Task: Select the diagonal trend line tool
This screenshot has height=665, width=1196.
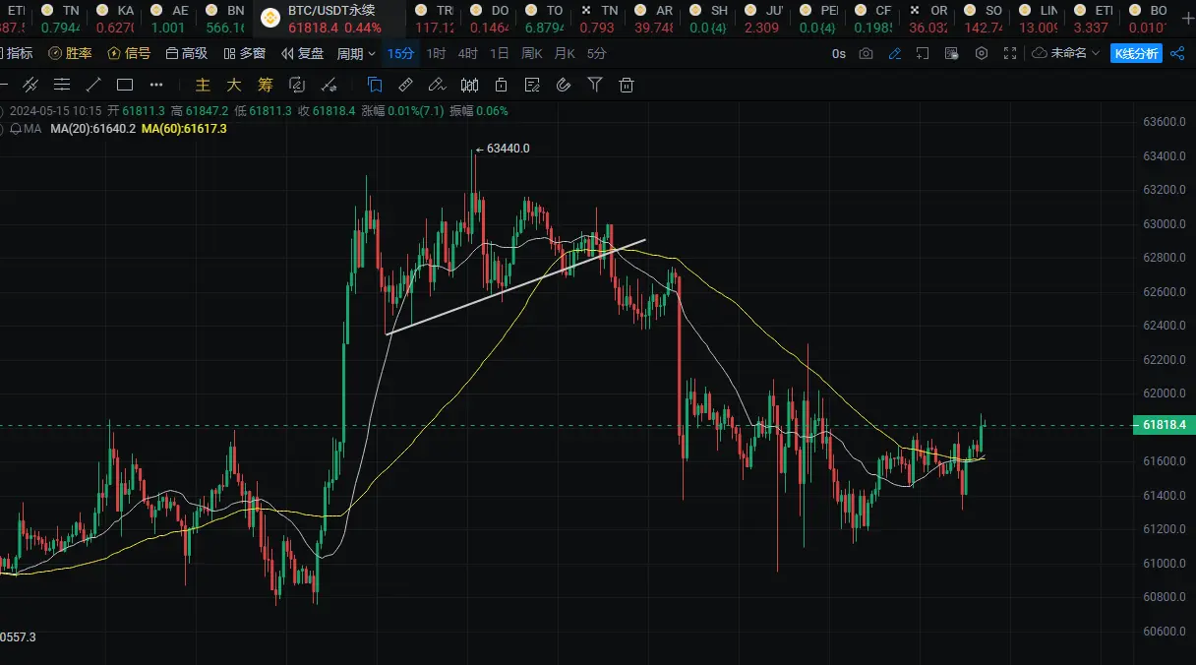Action: pyautogui.click(x=93, y=85)
